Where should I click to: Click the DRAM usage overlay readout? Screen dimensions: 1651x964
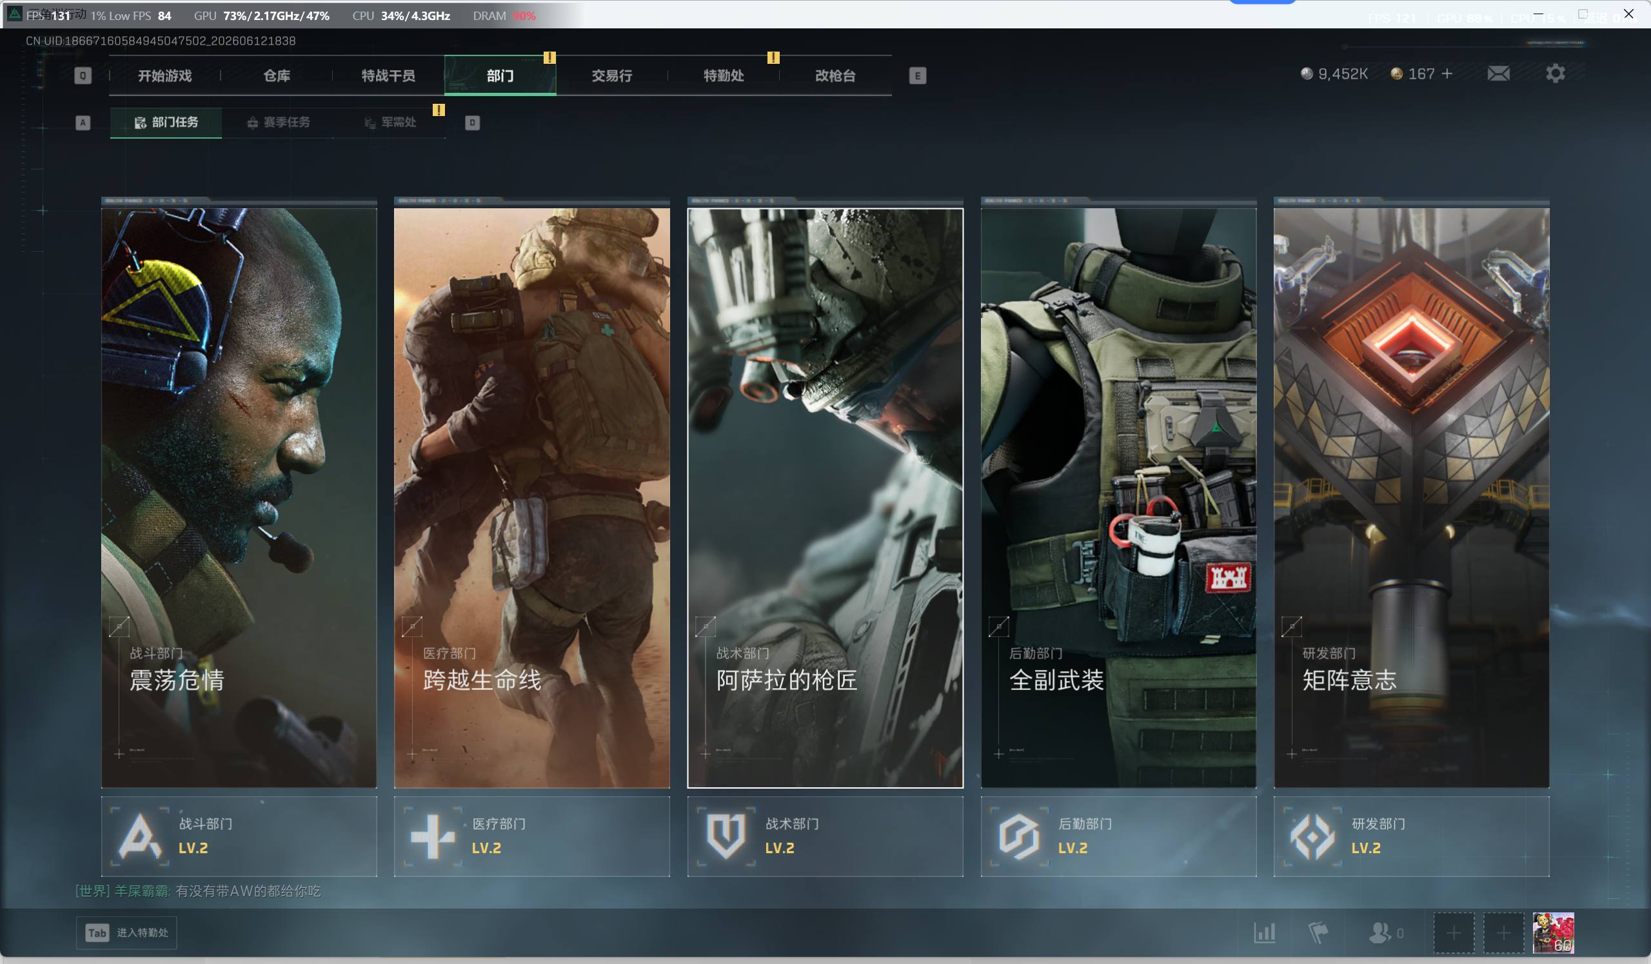click(x=504, y=15)
